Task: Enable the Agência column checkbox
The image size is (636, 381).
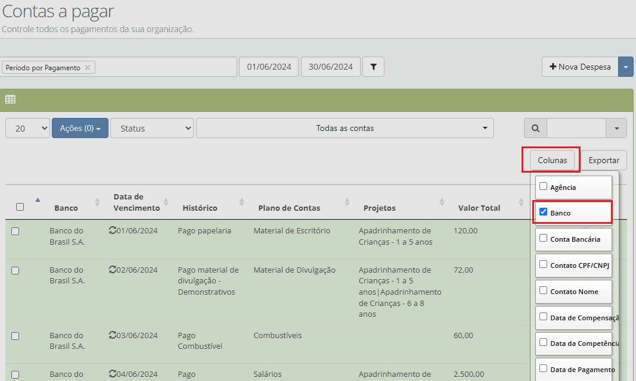Action: click(544, 186)
